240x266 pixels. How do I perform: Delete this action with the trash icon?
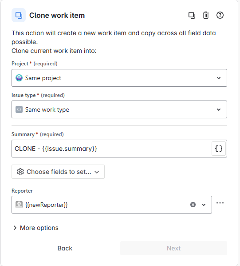(206, 15)
